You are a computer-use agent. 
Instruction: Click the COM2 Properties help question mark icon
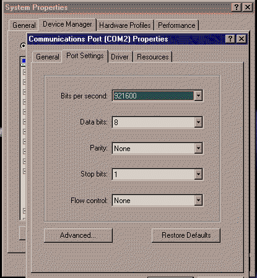coord(230,39)
